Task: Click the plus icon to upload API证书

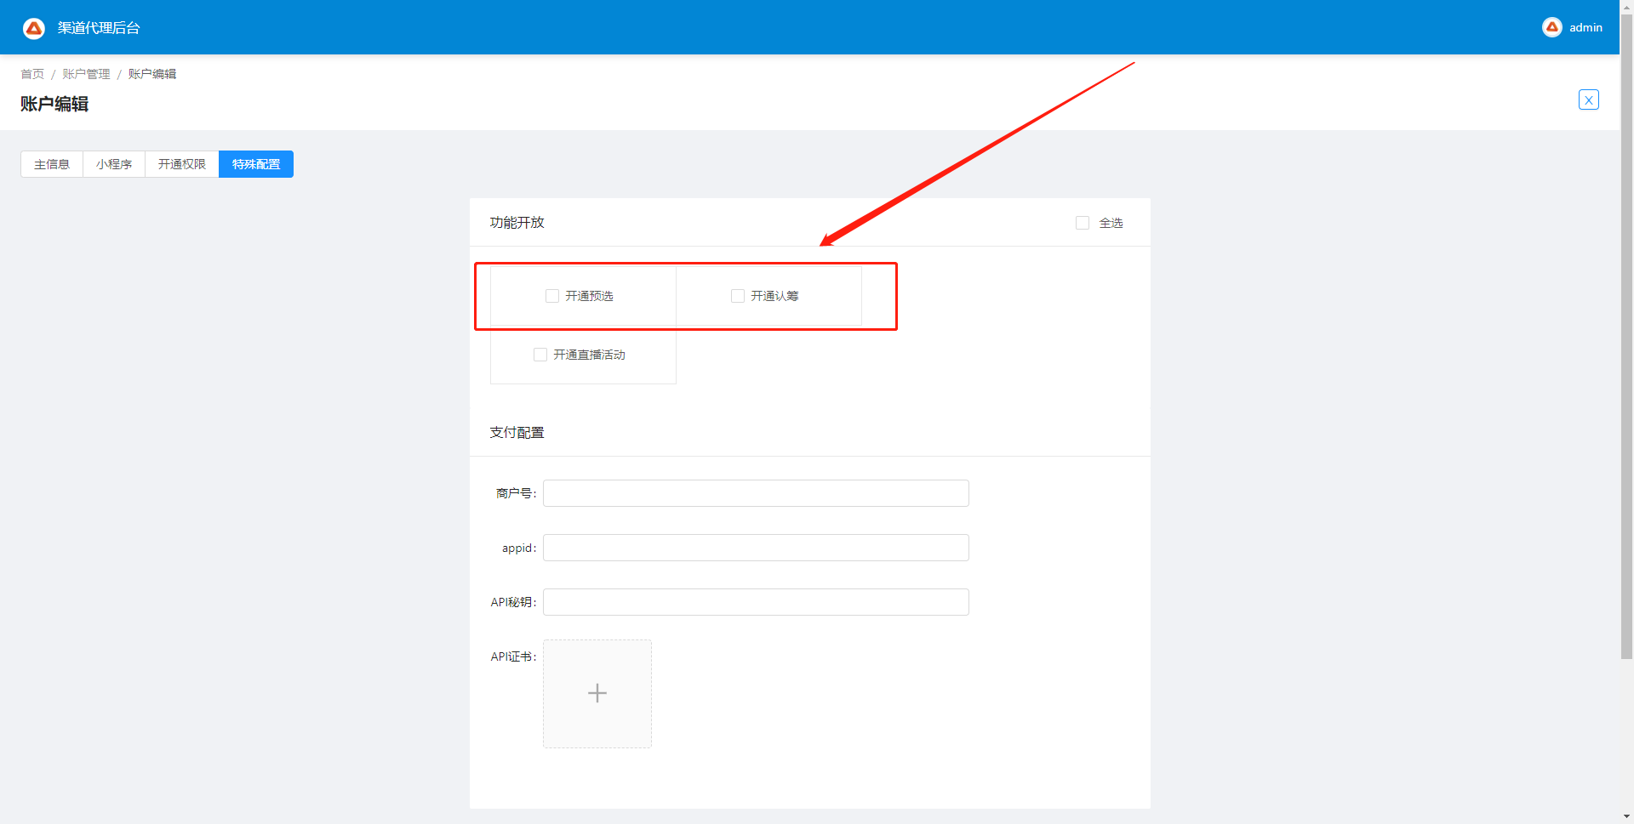Action: [597, 694]
